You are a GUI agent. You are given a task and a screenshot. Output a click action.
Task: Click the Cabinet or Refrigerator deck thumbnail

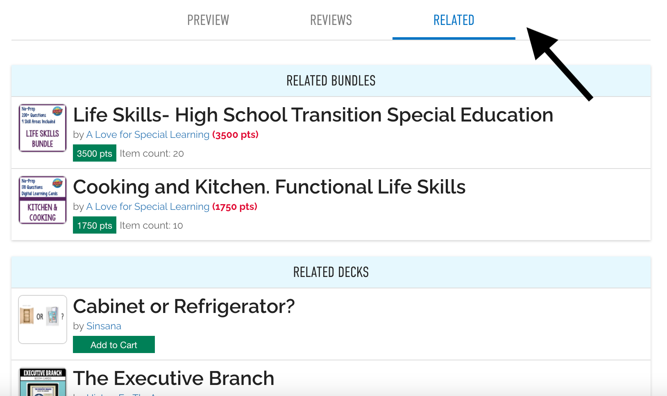[x=43, y=319]
